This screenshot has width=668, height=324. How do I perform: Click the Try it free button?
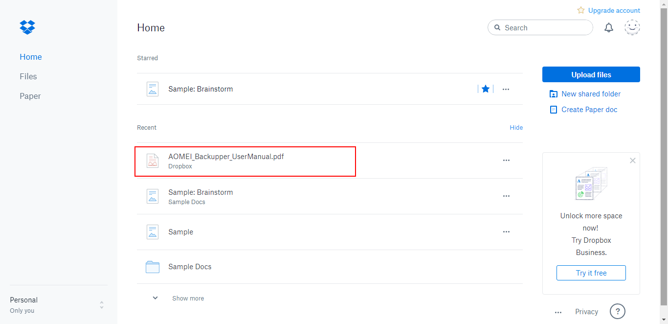591,273
